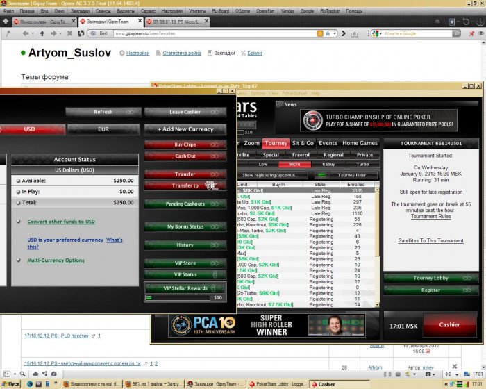The height and width of the screenshot is (389, 486).
Task: Bookmark page with the address bar star
Action: click(328, 33)
